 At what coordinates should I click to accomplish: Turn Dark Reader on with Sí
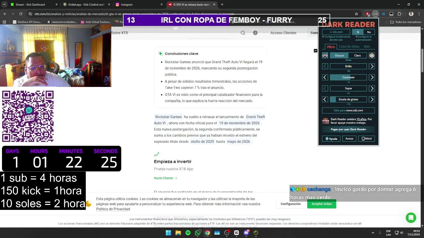coord(358,32)
